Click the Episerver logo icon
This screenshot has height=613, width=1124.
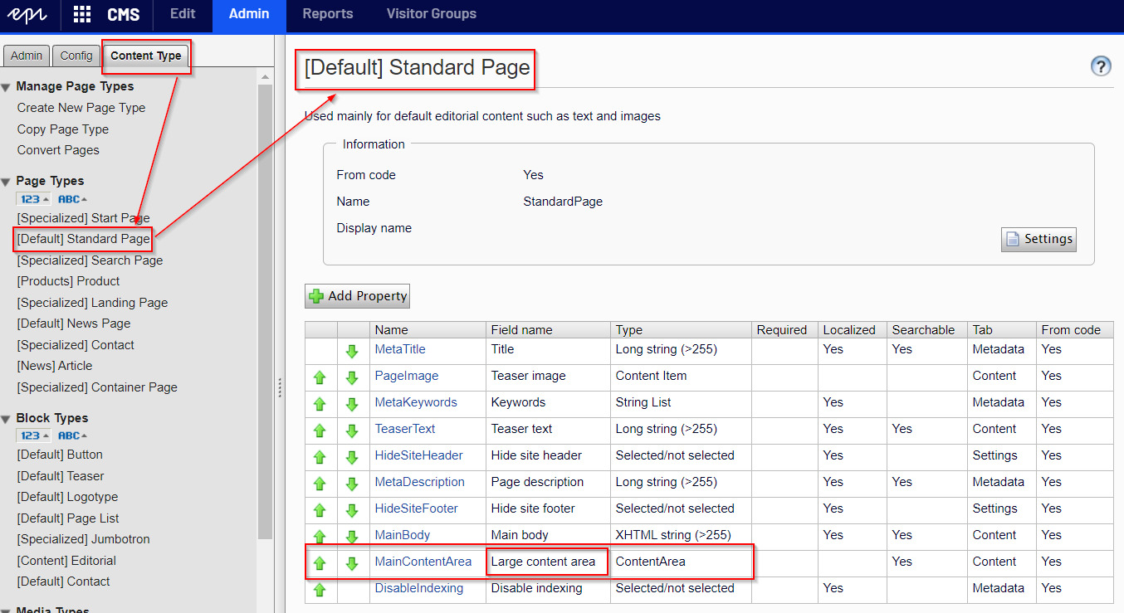(x=30, y=14)
